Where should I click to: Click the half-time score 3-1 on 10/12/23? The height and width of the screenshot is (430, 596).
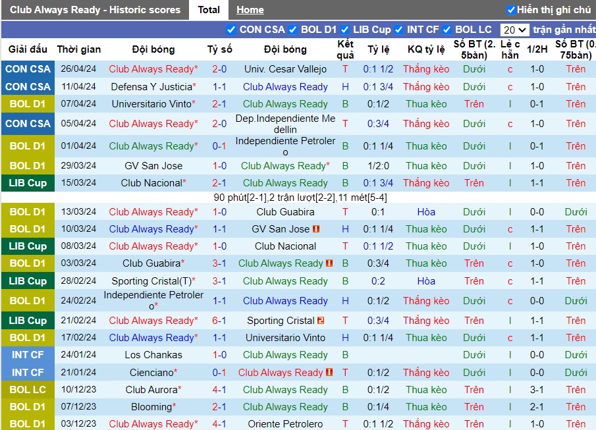click(537, 390)
